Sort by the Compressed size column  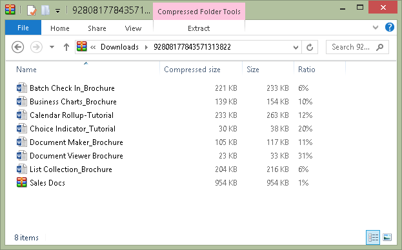[x=192, y=70]
